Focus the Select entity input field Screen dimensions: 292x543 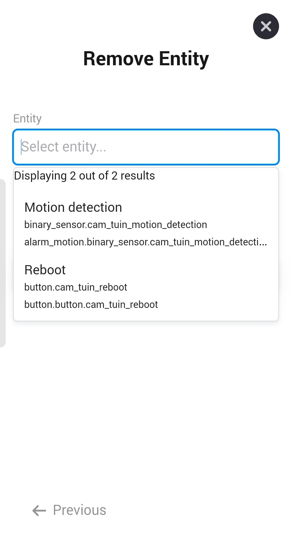pos(146,147)
